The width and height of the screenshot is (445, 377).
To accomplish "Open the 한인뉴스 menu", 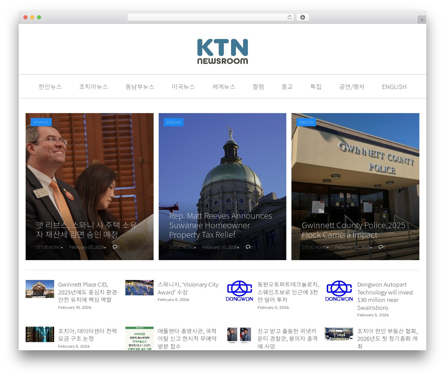I will tap(50, 87).
